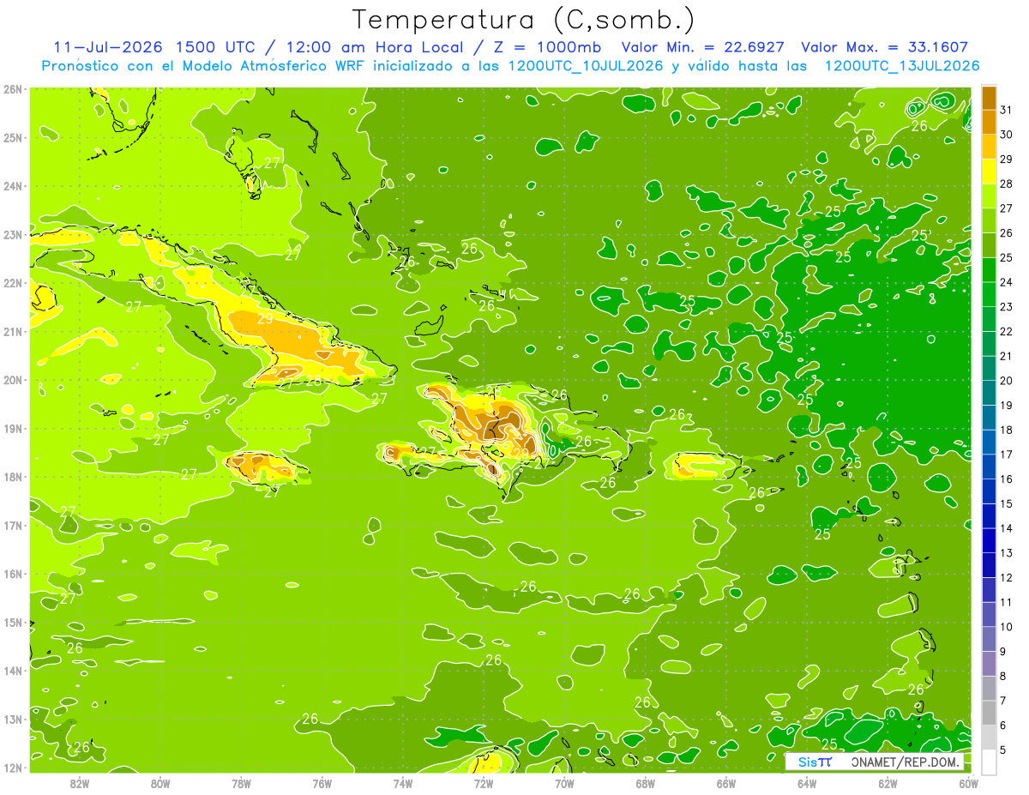Click colorbar legend value 24
Screen dimensions: 1029x795
[1006, 282]
